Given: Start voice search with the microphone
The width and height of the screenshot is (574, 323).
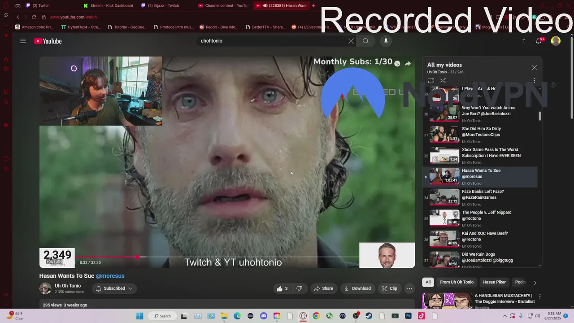Looking at the screenshot, I should (386, 41).
